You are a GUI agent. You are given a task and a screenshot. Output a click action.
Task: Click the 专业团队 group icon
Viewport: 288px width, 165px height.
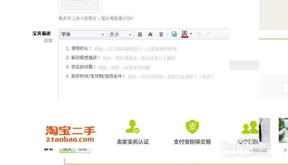(x=250, y=127)
